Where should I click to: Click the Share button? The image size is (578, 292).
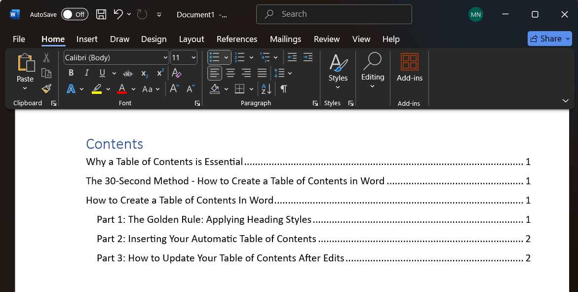point(549,39)
